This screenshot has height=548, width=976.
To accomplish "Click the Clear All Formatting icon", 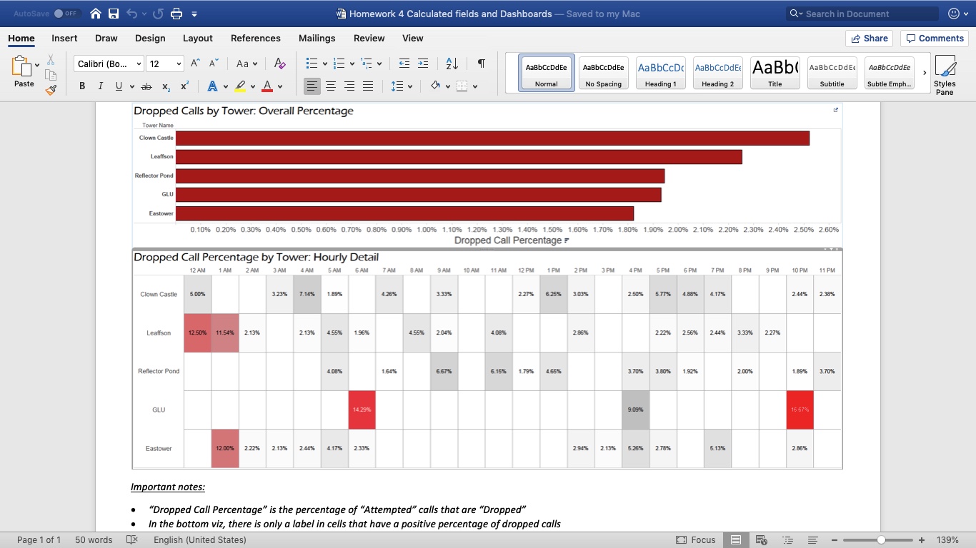I will tap(279, 64).
